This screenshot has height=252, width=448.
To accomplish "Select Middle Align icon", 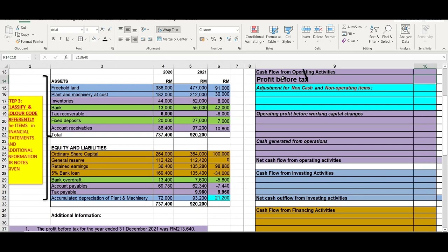I will [x=127, y=30].
